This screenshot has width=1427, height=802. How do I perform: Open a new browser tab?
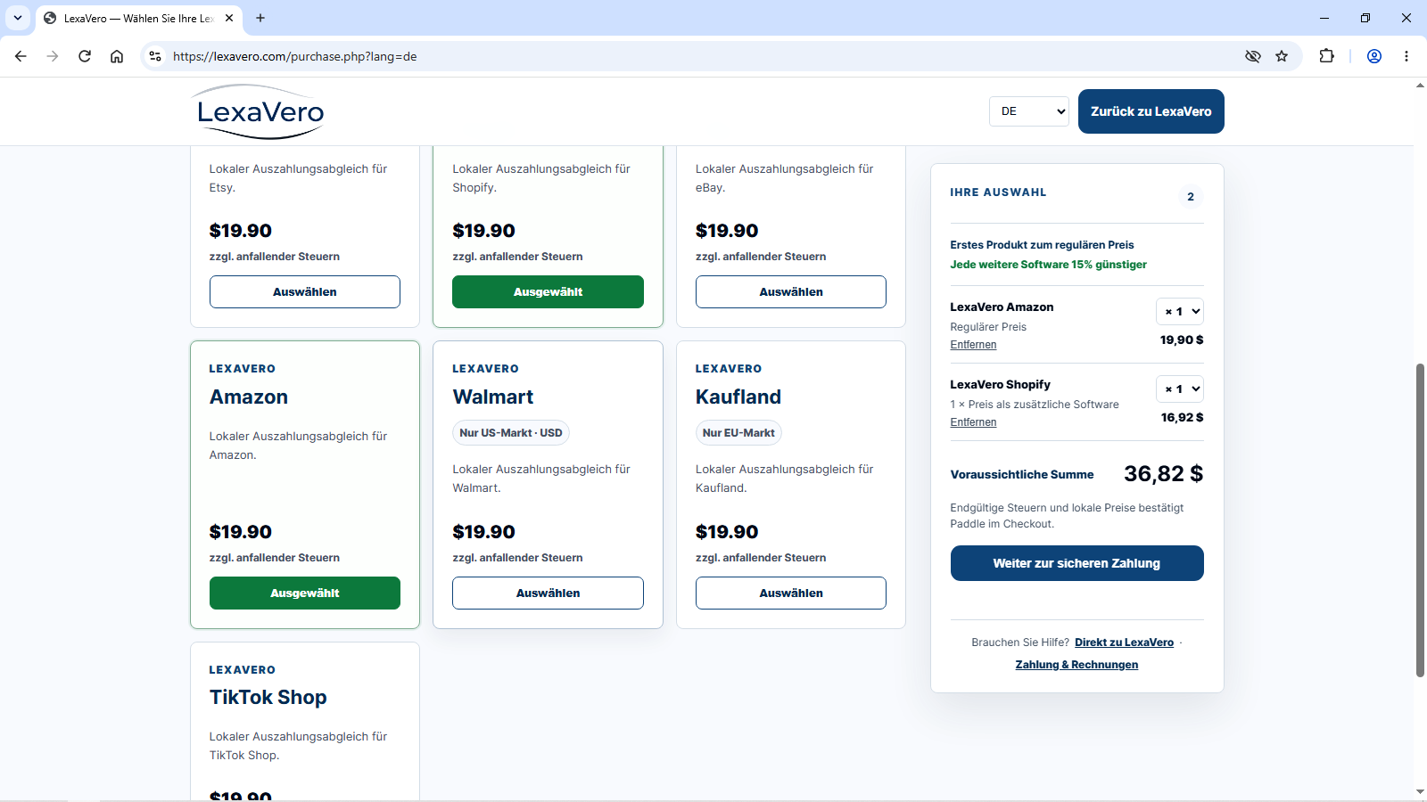coord(260,18)
